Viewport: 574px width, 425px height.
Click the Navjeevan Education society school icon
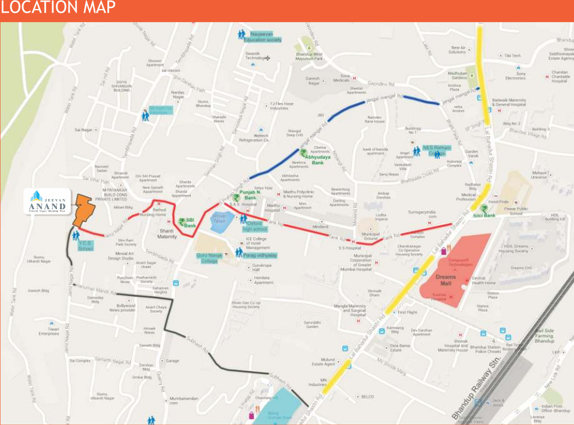241,35
